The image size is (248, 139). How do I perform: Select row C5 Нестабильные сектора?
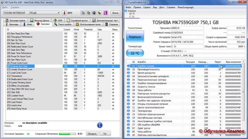click(x=184, y=118)
